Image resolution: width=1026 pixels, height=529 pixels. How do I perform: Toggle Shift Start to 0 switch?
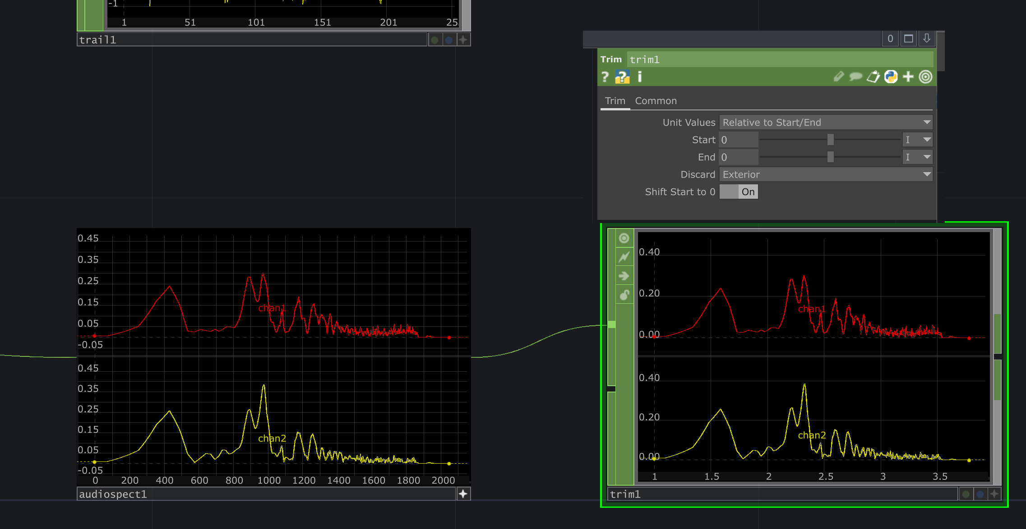tap(739, 192)
